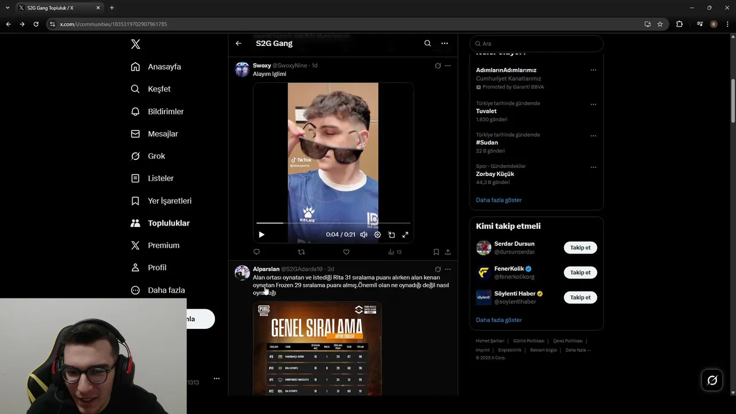Screen dimensions: 736x414
Task: Follow FenerKolik with Takip et
Action: tap(580, 273)
